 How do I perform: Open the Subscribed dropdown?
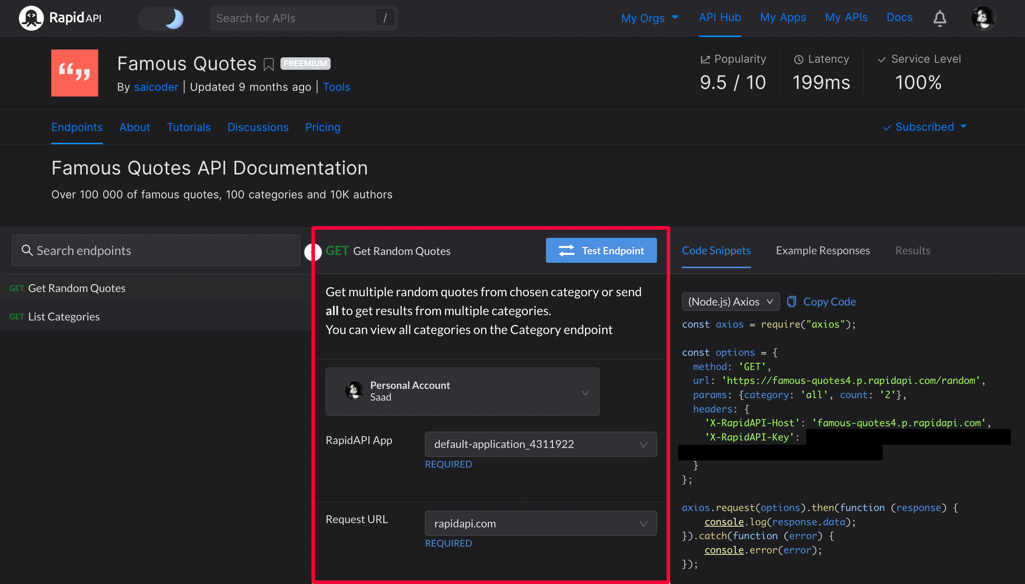924,127
